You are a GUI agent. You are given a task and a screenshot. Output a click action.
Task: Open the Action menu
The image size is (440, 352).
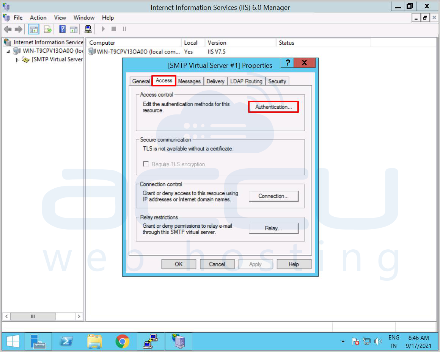tap(38, 18)
